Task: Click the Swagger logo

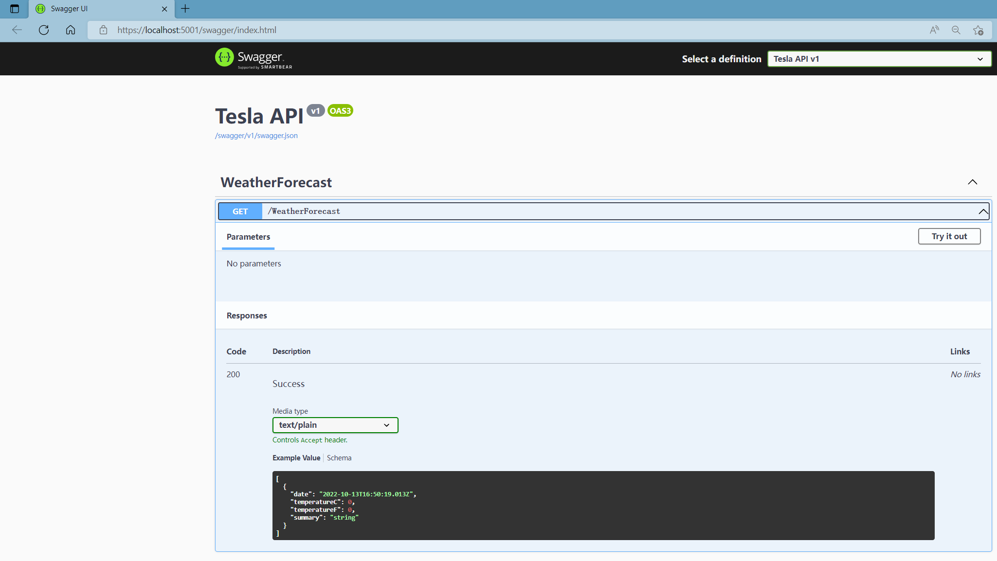Action: tap(254, 58)
